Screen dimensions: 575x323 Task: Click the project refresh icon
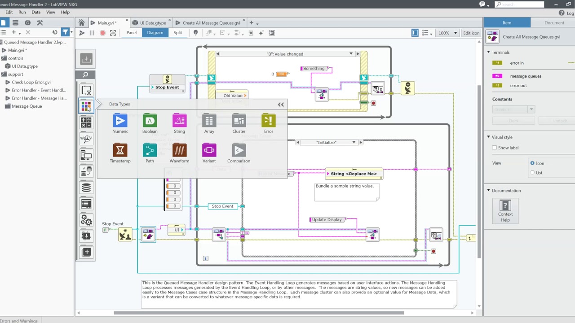pyautogui.click(x=55, y=32)
